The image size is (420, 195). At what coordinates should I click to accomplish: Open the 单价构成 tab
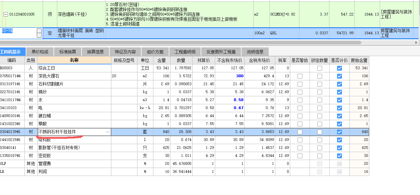click(40, 52)
